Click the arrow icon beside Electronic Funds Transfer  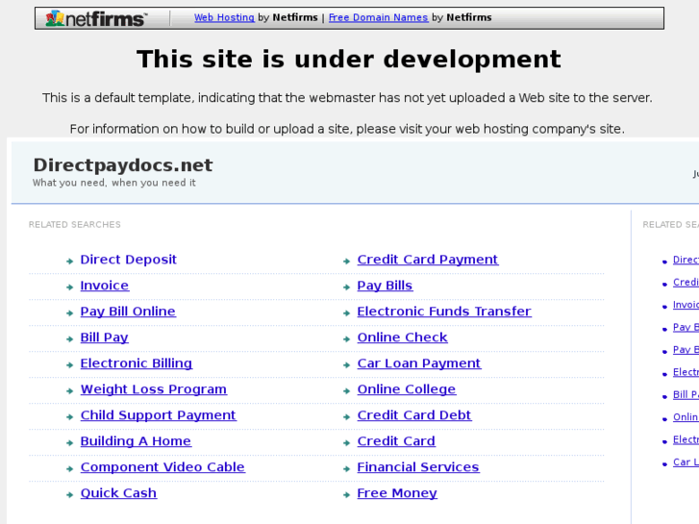coord(346,313)
